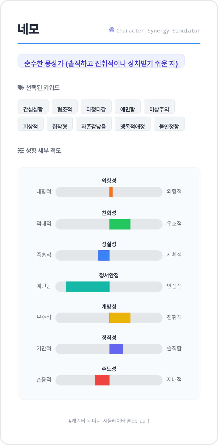Viewport: 218px width, 445px height.
Task: Select the 맹목적애정 keyword tag
Action: click(133, 124)
